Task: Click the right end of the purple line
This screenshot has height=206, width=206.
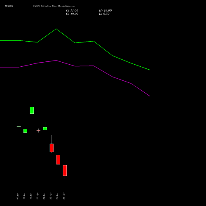Action: [150, 96]
